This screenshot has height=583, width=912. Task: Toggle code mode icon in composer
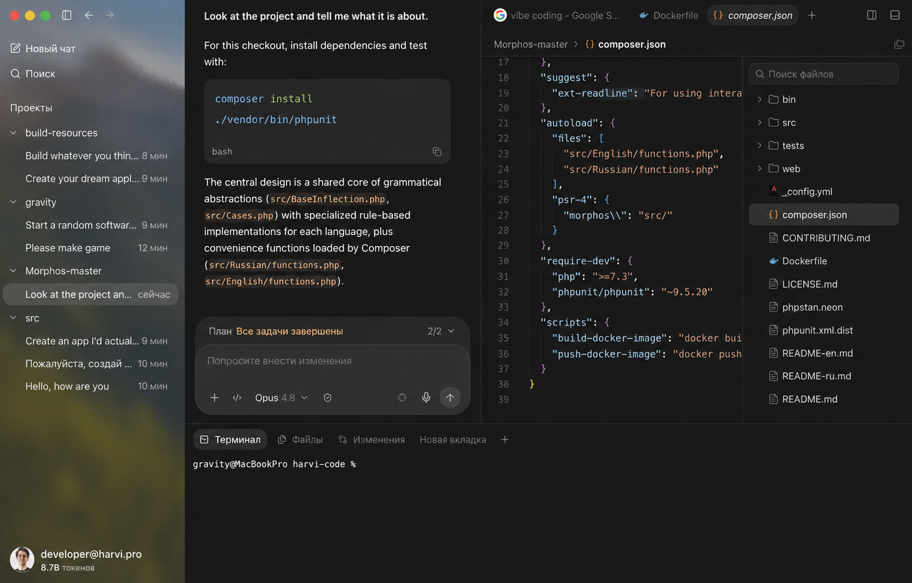[x=237, y=397]
